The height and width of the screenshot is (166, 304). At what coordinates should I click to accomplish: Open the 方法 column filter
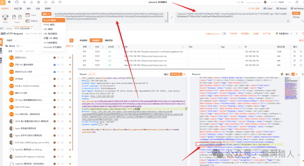tap(102, 47)
